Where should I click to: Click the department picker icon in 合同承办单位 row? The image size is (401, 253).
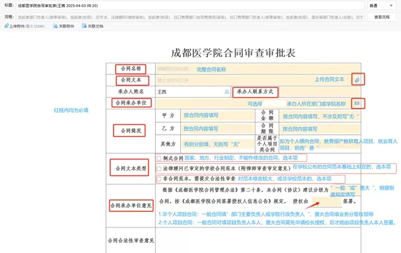click(356, 103)
